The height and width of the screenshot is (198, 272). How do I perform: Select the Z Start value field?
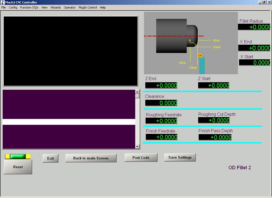[214, 85]
